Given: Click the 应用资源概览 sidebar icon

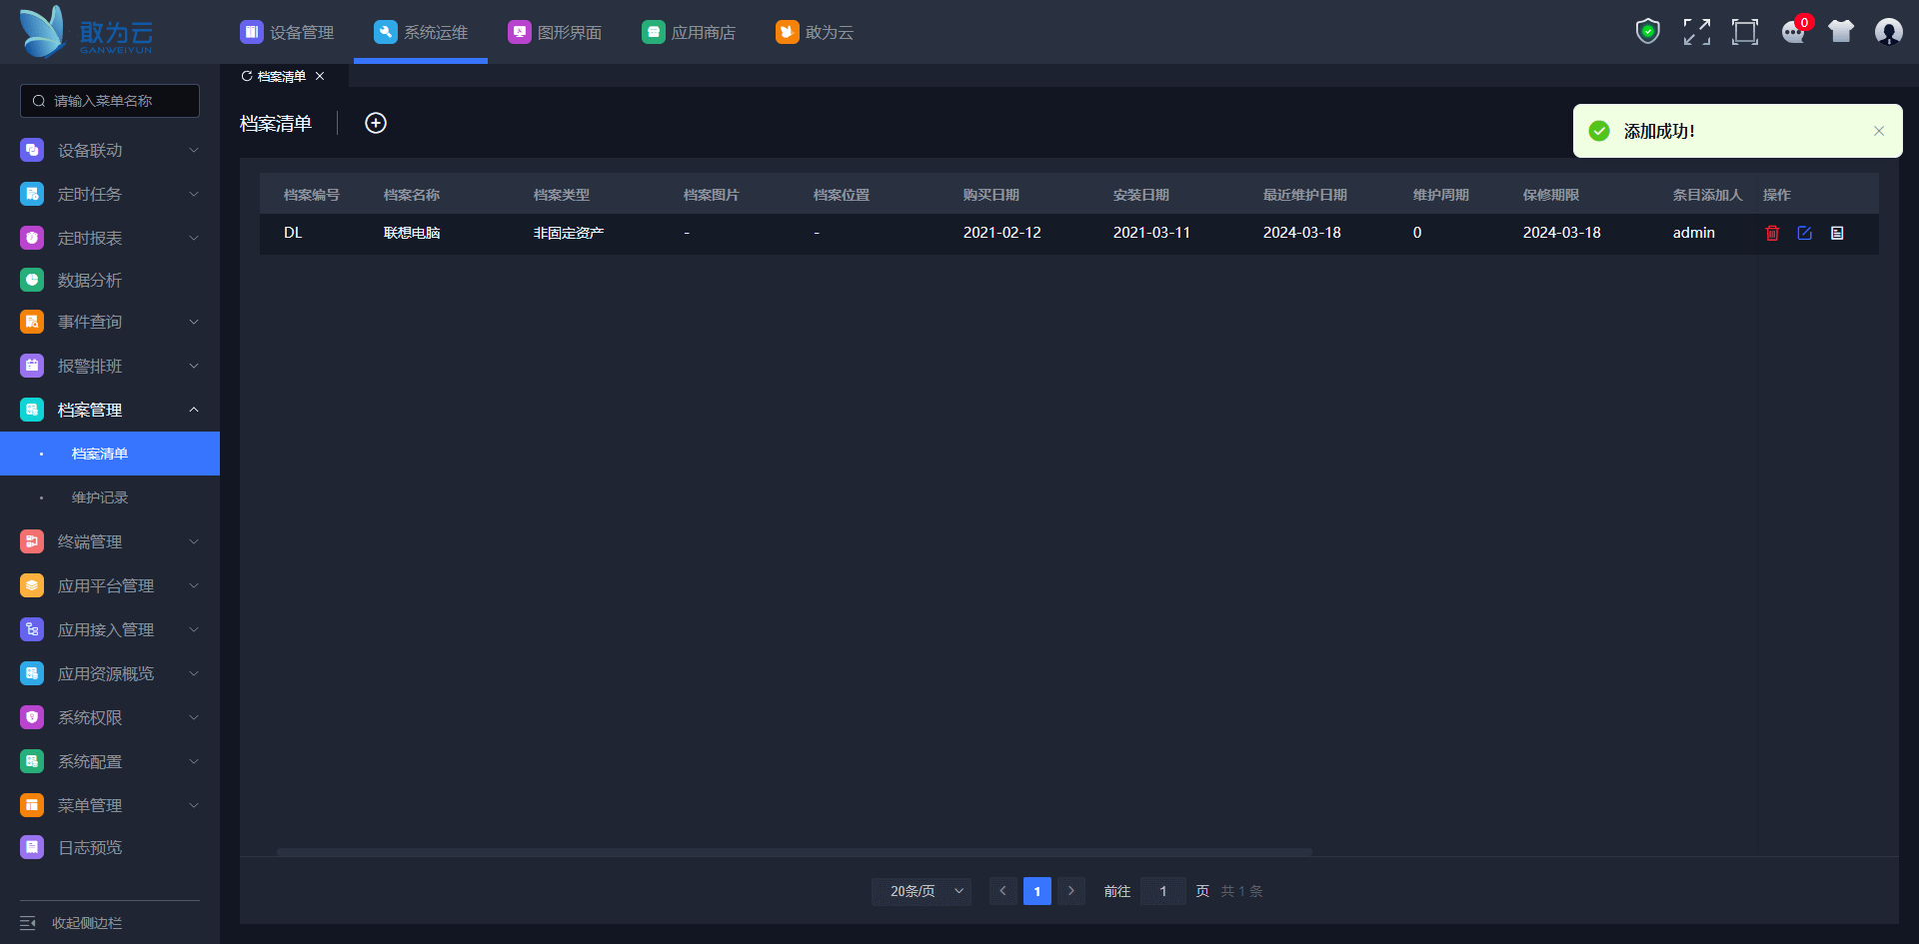Looking at the screenshot, I should click(32, 673).
